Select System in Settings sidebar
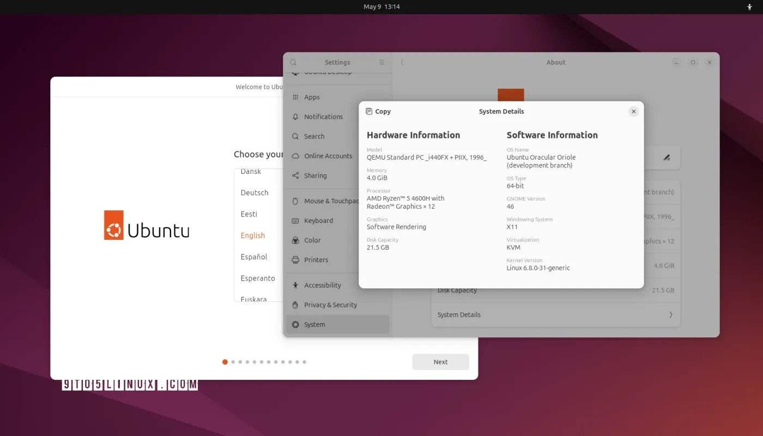 338,324
